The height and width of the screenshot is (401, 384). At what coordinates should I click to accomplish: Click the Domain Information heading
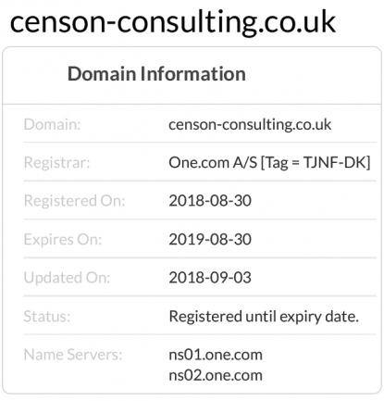coord(156,74)
